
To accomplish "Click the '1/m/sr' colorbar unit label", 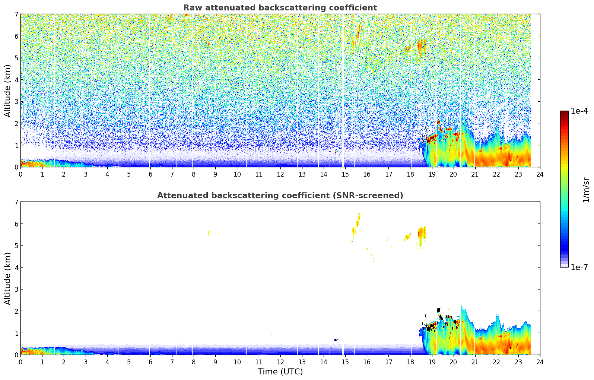I will coord(586,189).
